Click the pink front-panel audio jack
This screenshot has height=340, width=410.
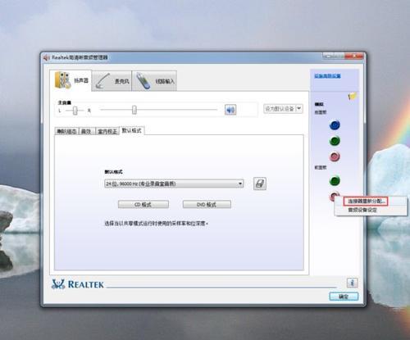pyautogui.click(x=334, y=196)
